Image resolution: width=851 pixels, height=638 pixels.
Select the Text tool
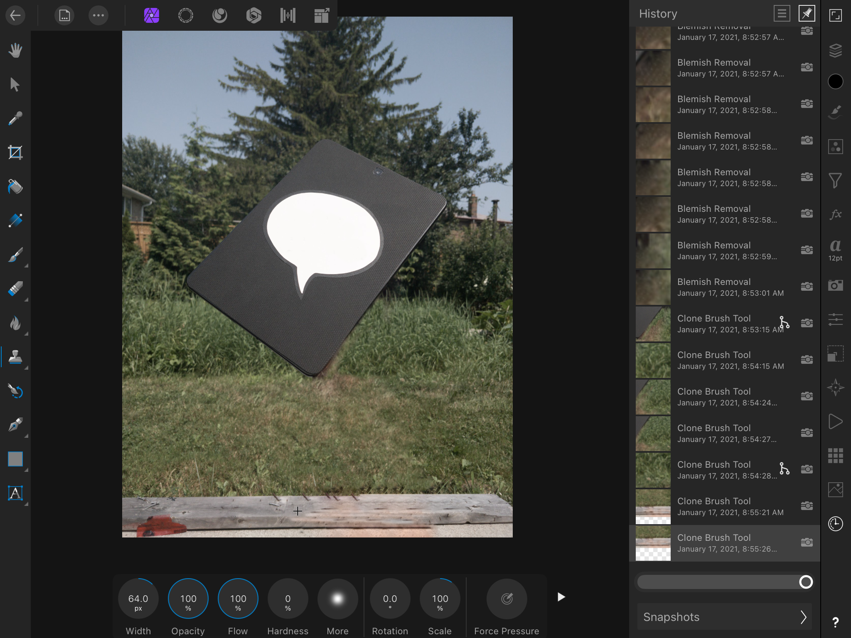point(15,493)
